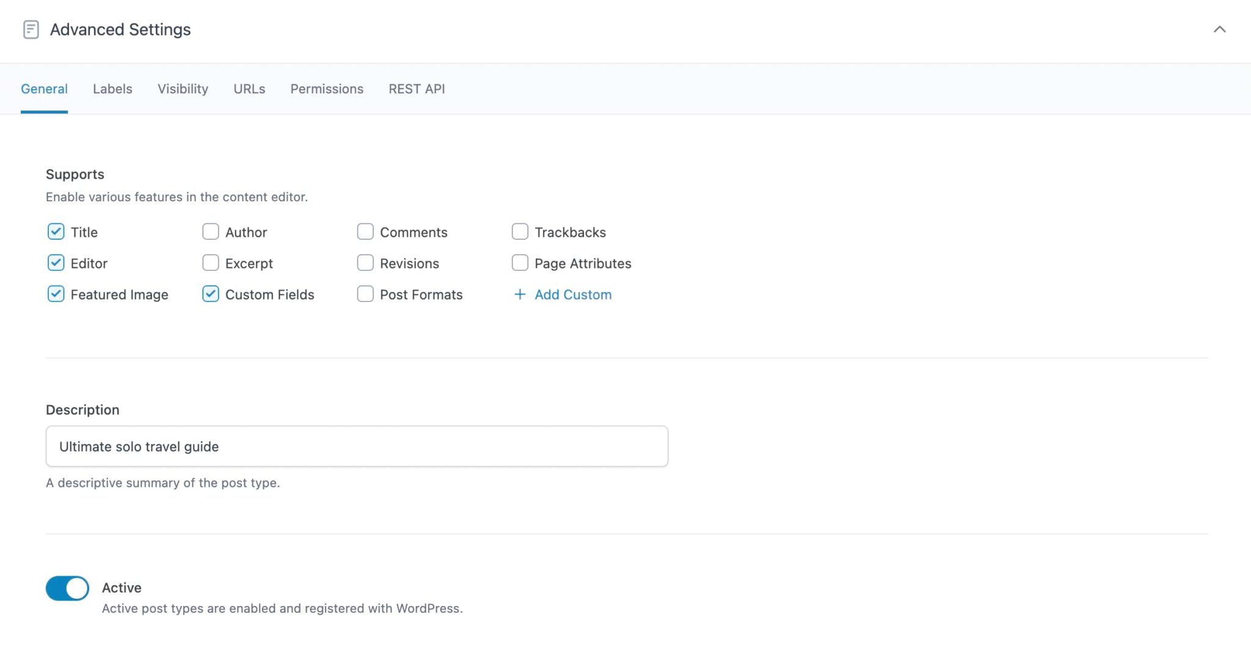Uncheck the Title support option
1251x661 pixels.
coord(56,232)
